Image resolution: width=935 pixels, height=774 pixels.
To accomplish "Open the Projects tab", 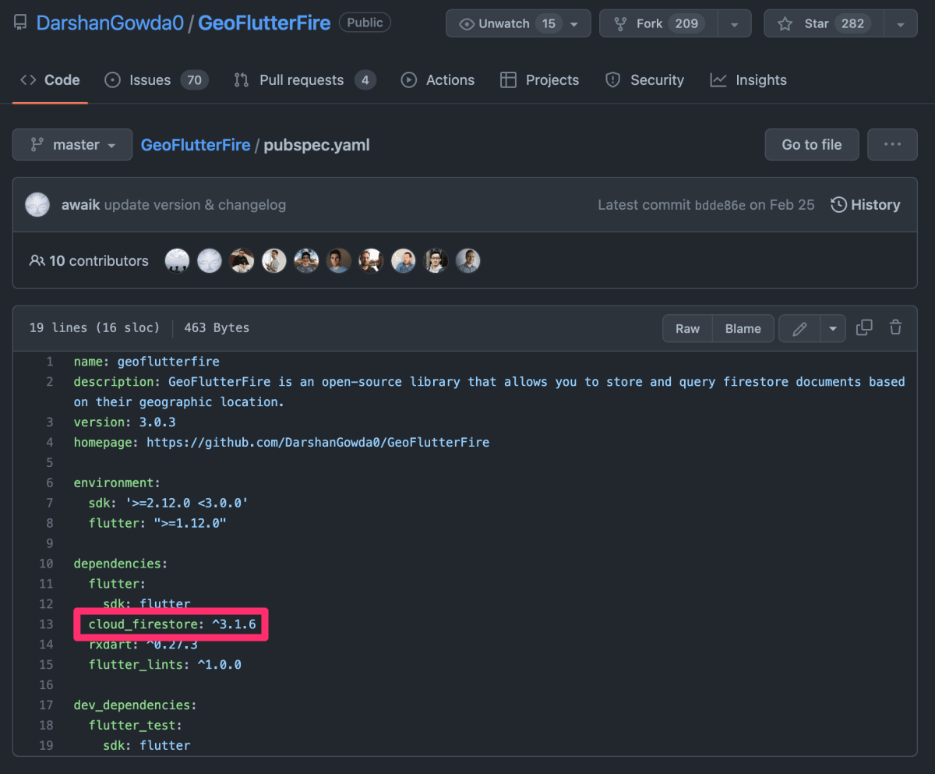I will point(539,80).
